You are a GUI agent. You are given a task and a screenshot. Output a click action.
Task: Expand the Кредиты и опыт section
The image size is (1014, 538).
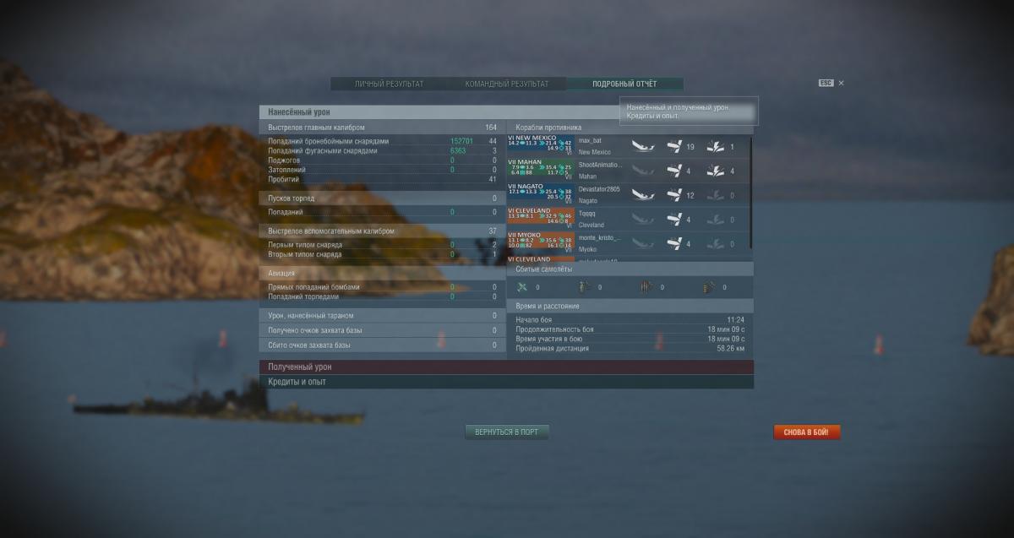click(505, 382)
